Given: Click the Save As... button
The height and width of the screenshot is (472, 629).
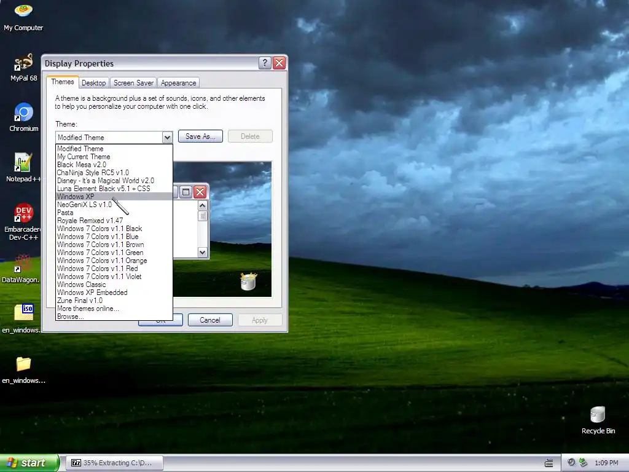Looking at the screenshot, I should click(x=200, y=136).
